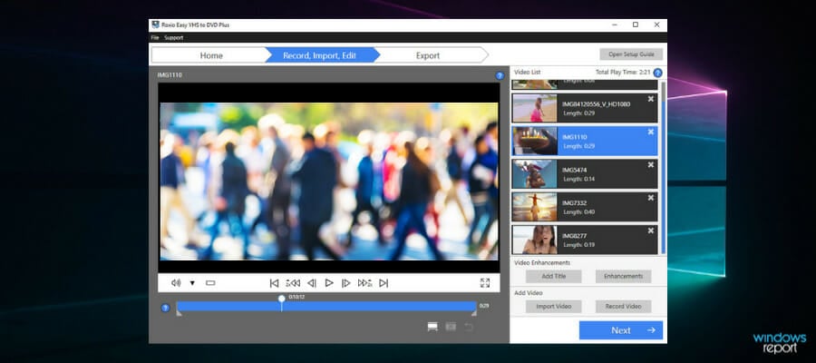Step back one frame
Screen dimensions: 816x363
(x=311, y=283)
